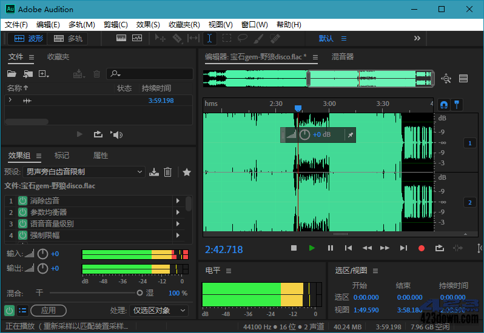This screenshot has width=484, height=333.
Task: Adjust the 混合 dry/wet slider
Action: 139,292
